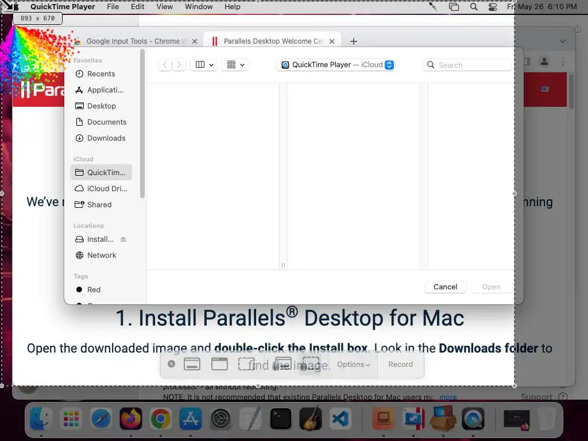
Task: Launch Terminal from the Dock
Action: click(280, 419)
